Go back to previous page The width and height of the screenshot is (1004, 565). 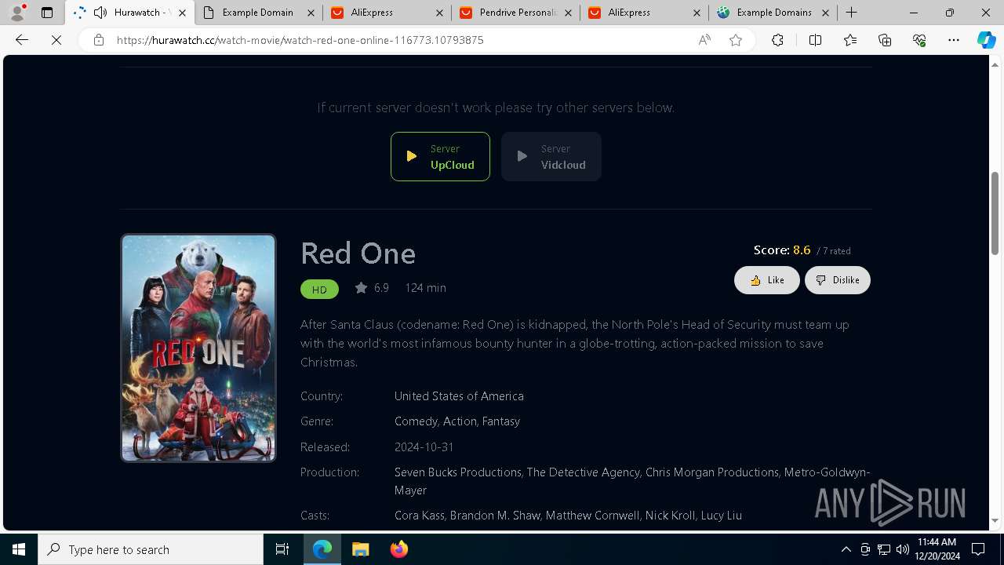click(22, 40)
